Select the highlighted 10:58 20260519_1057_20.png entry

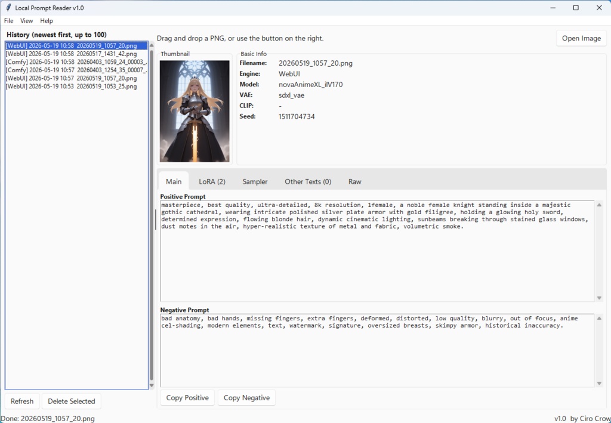click(x=76, y=45)
